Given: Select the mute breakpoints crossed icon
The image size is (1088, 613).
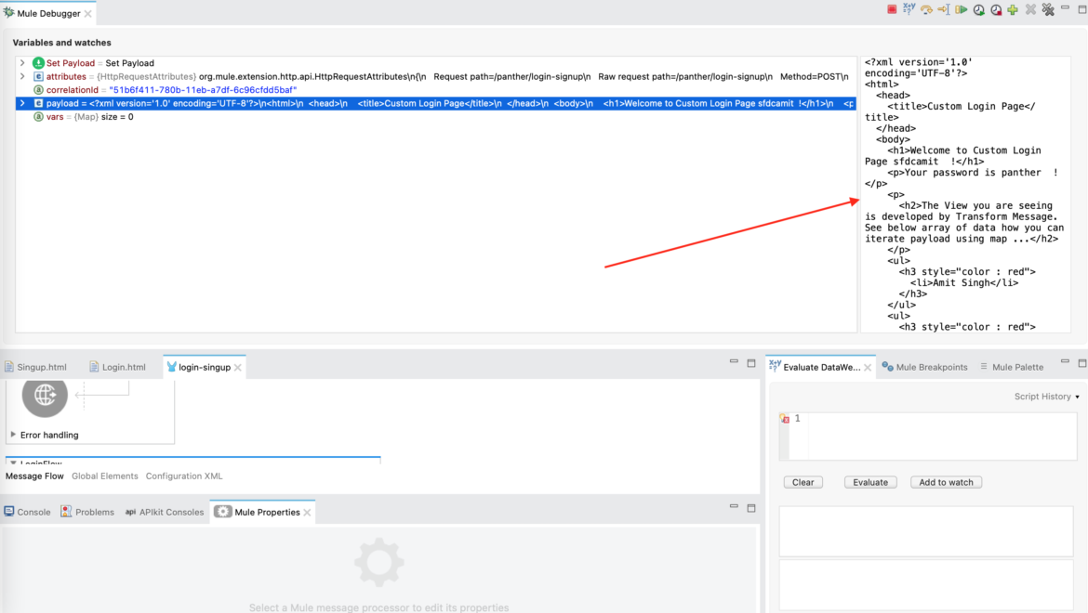Looking at the screenshot, I should 1046,8.
